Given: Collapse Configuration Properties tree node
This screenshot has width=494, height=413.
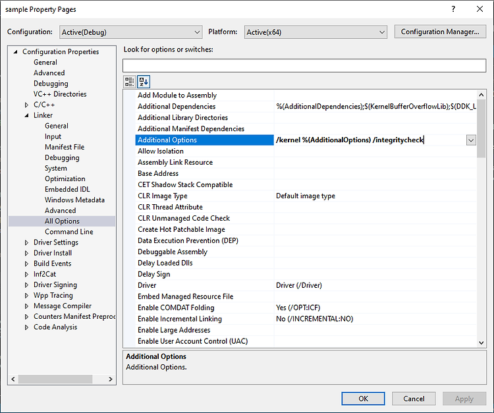Looking at the screenshot, I should coord(15,51).
